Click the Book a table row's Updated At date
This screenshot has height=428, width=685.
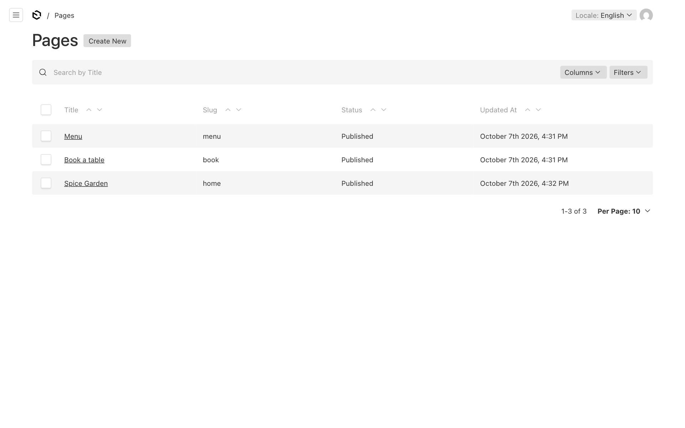point(524,160)
